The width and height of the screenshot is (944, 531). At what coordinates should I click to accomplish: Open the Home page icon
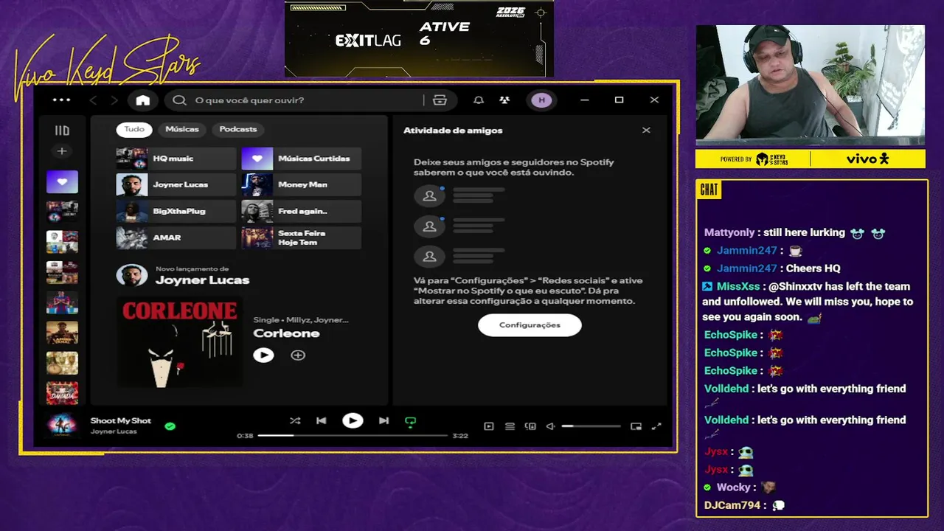[143, 100]
